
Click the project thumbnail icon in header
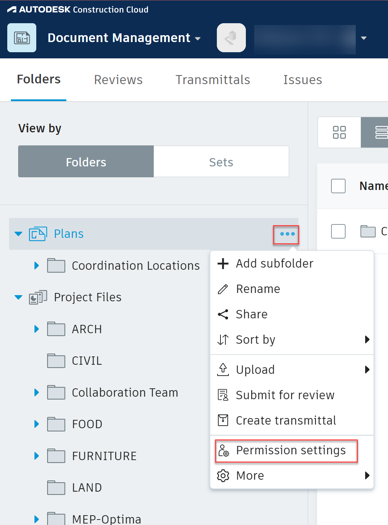click(x=231, y=38)
